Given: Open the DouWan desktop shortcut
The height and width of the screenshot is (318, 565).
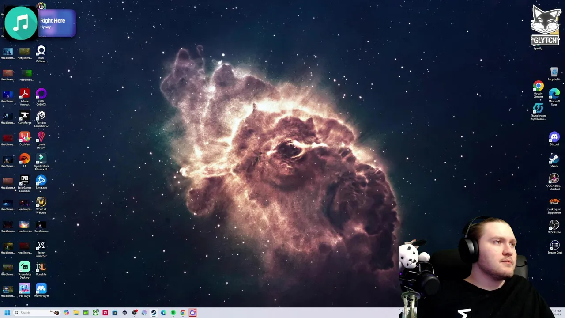Looking at the screenshot, I should tap(24, 140).
